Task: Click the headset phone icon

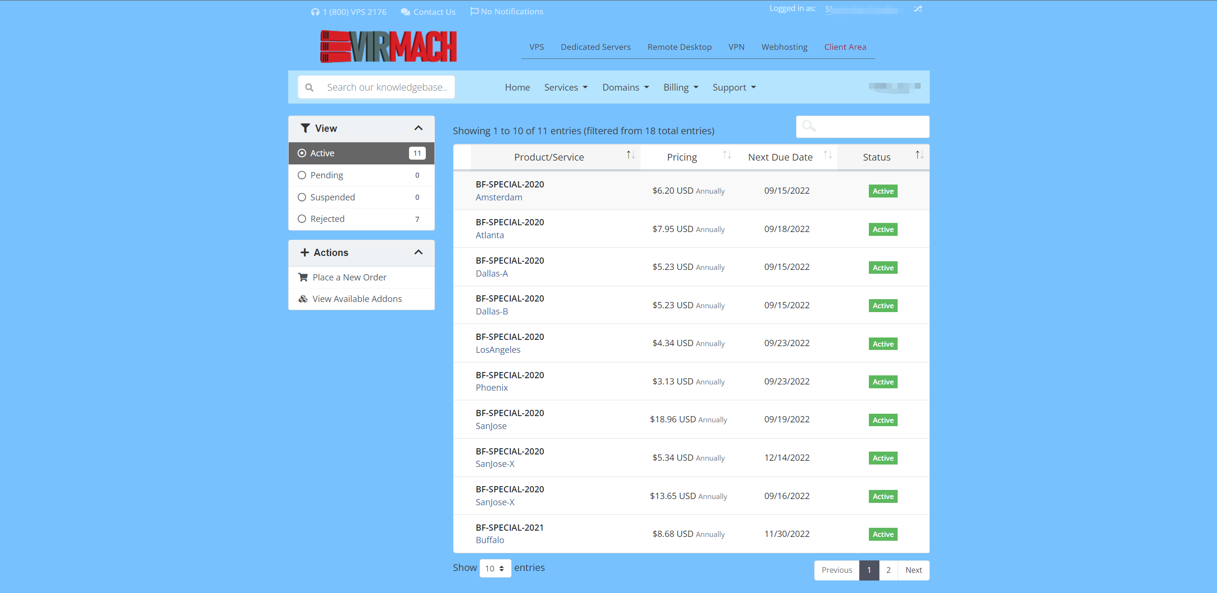Action: pyautogui.click(x=315, y=12)
